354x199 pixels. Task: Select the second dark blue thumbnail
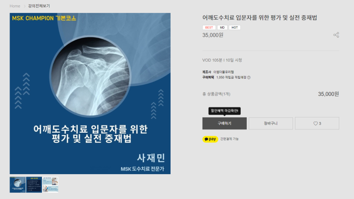34,185
